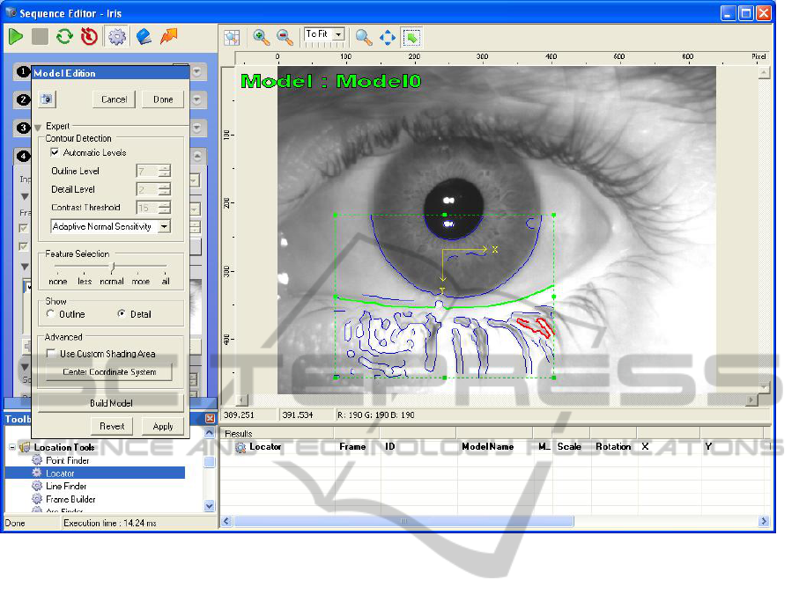799x609 pixels.
Task: Click the Apply button
Action: coord(163,426)
